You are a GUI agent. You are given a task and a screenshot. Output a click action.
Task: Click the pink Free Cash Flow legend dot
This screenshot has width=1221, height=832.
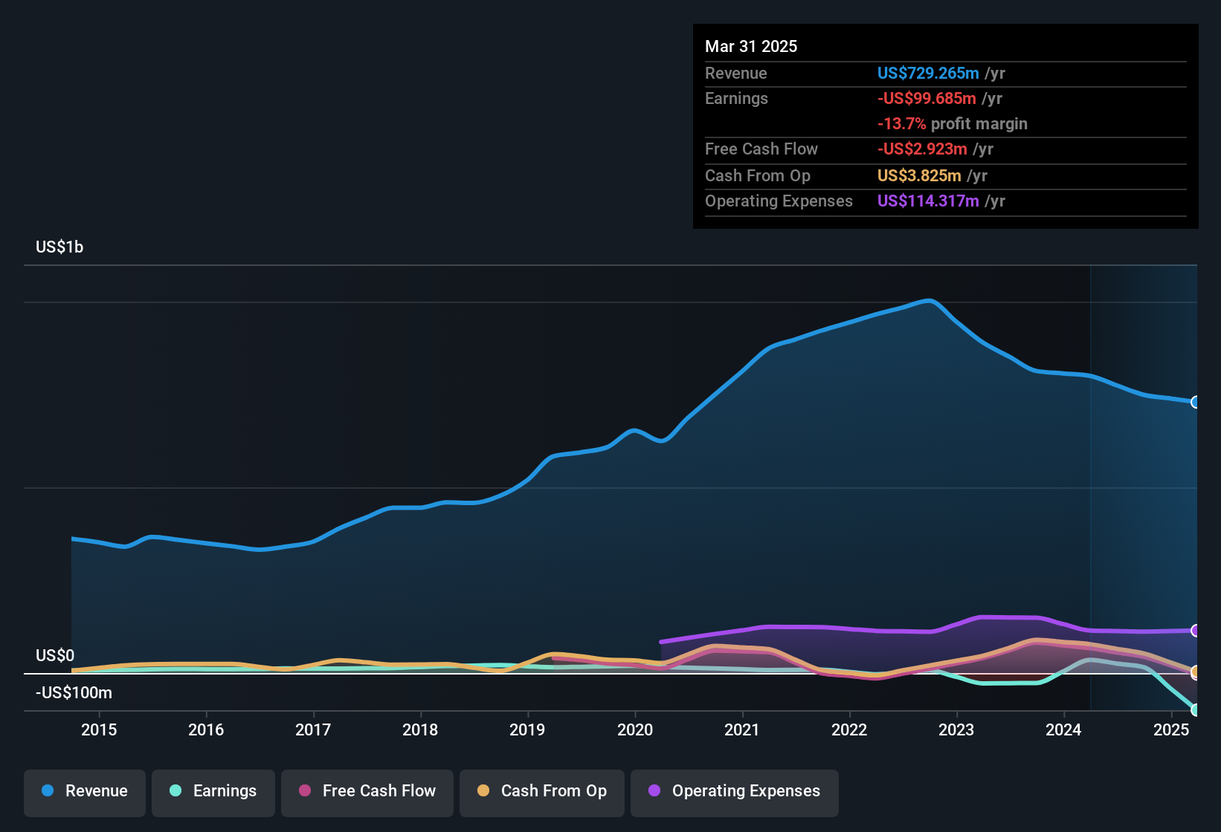pos(304,791)
